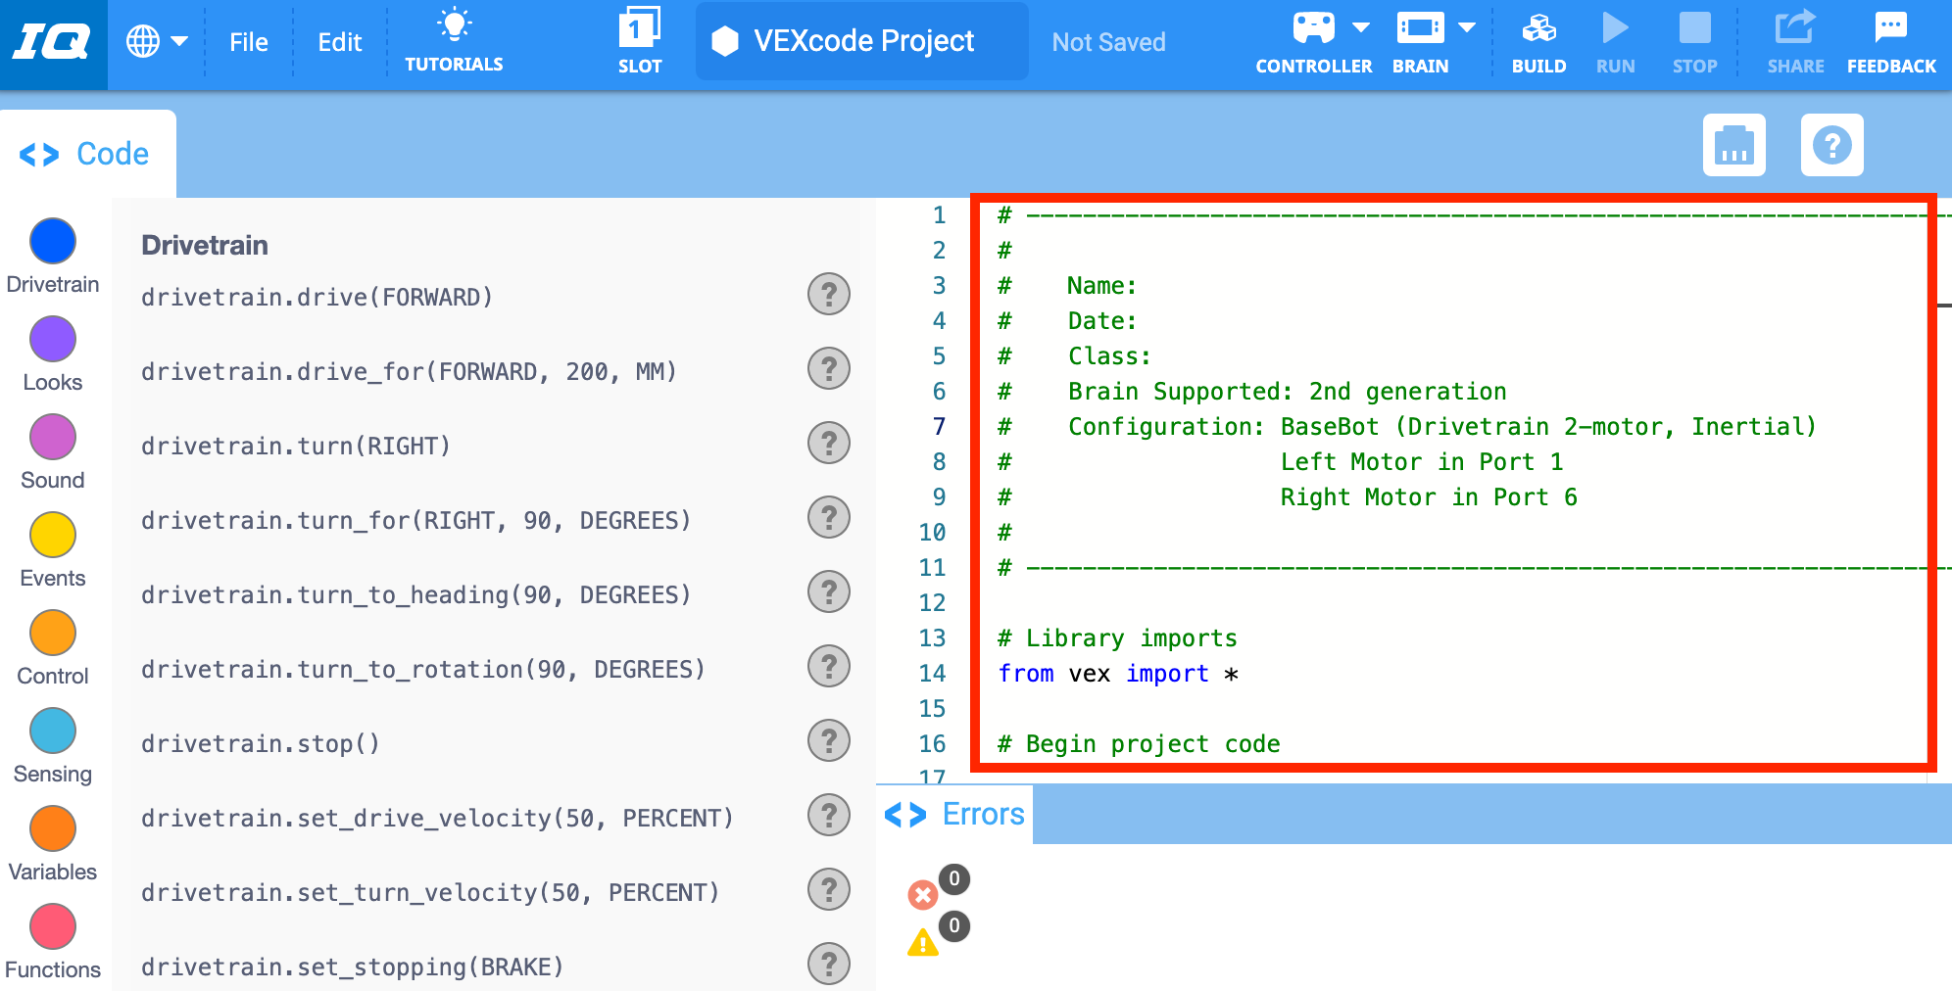Select the Drivetrain category in the sidebar
1952x991 pixels.
pyautogui.click(x=53, y=241)
